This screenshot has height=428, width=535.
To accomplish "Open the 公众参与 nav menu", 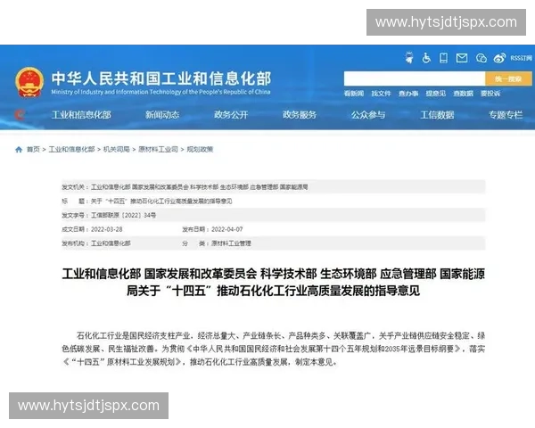I will [368, 115].
